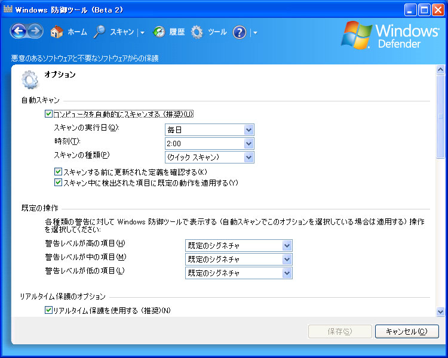448x358 pixels.
Task: Open the 警告レベルが中の項目 dropdown
Action: (239, 259)
